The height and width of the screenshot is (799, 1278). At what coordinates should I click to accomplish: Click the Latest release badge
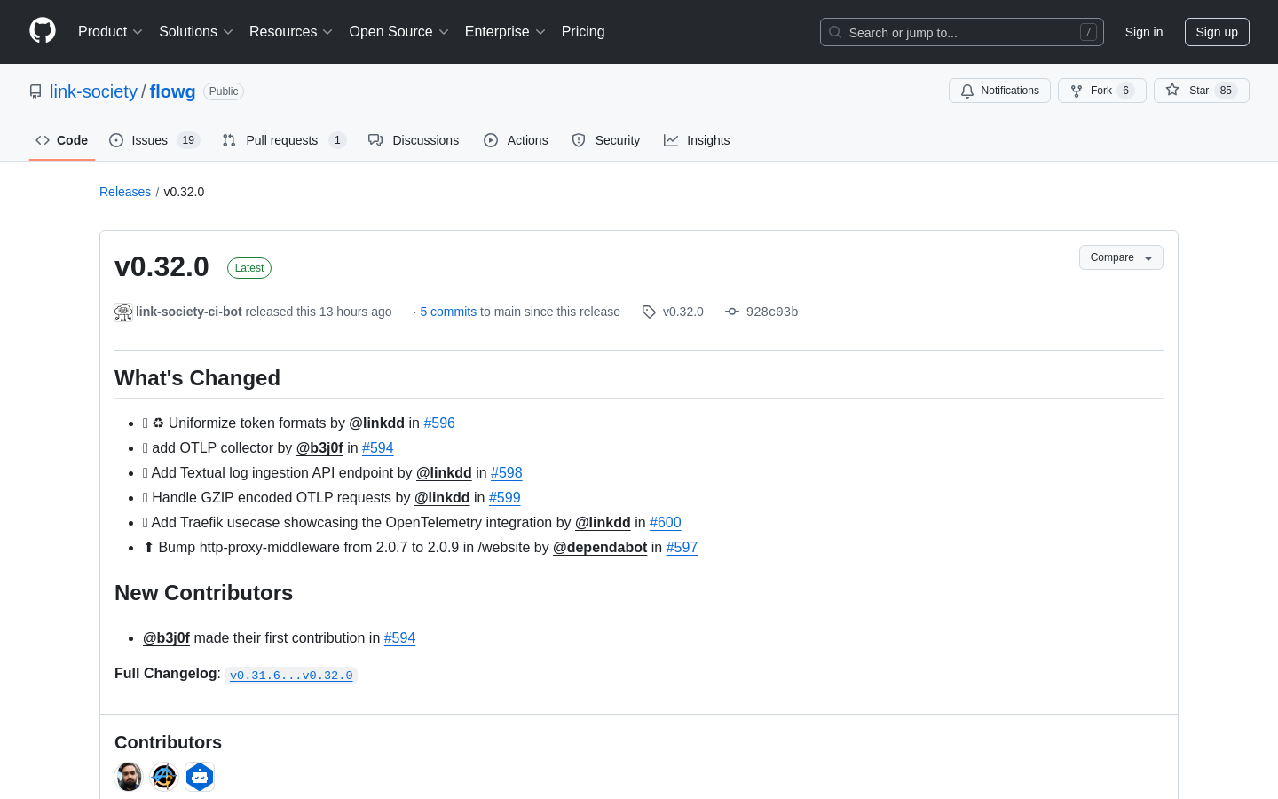point(249,268)
